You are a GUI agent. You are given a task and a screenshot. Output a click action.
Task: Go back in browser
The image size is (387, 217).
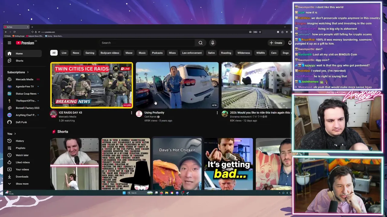tap(6, 32)
